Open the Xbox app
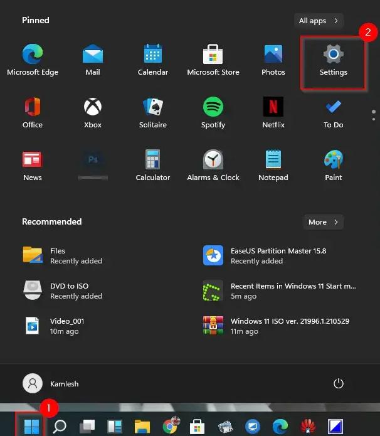 tap(93, 112)
